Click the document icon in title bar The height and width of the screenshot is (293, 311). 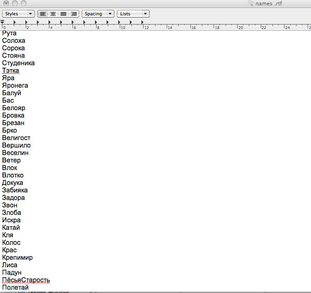click(250, 3)
